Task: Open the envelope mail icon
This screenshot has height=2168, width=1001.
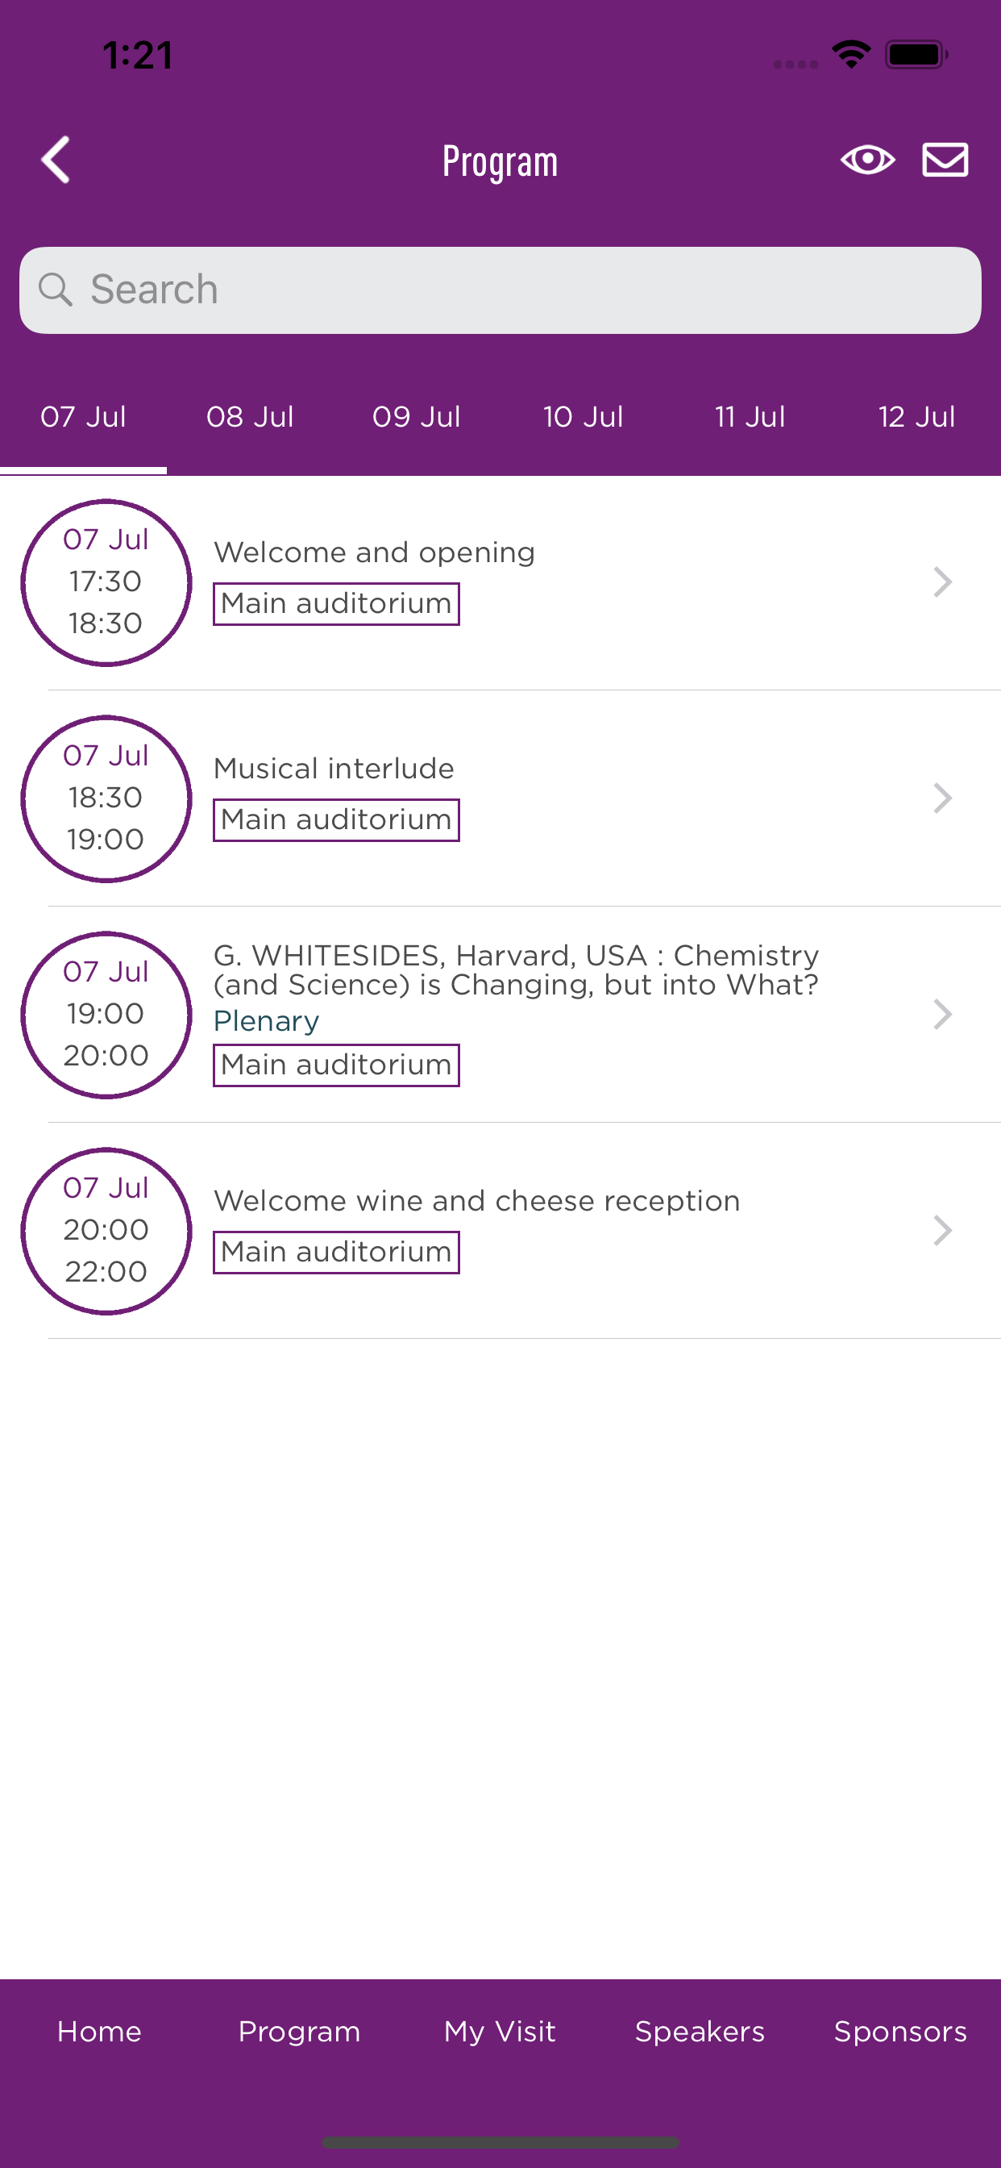Action: 945,160
